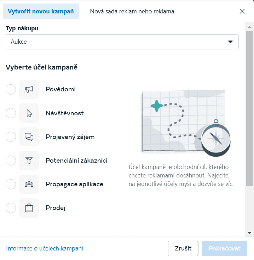Click the megaphone icon for Povědomí
Viewport: 254px width, 260px height.
pyautogui.click(x=29, y=90)
